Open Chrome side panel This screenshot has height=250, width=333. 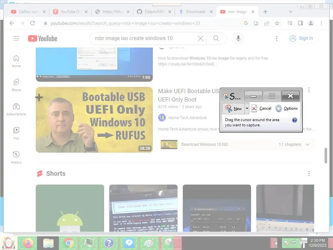pos(300,23)
